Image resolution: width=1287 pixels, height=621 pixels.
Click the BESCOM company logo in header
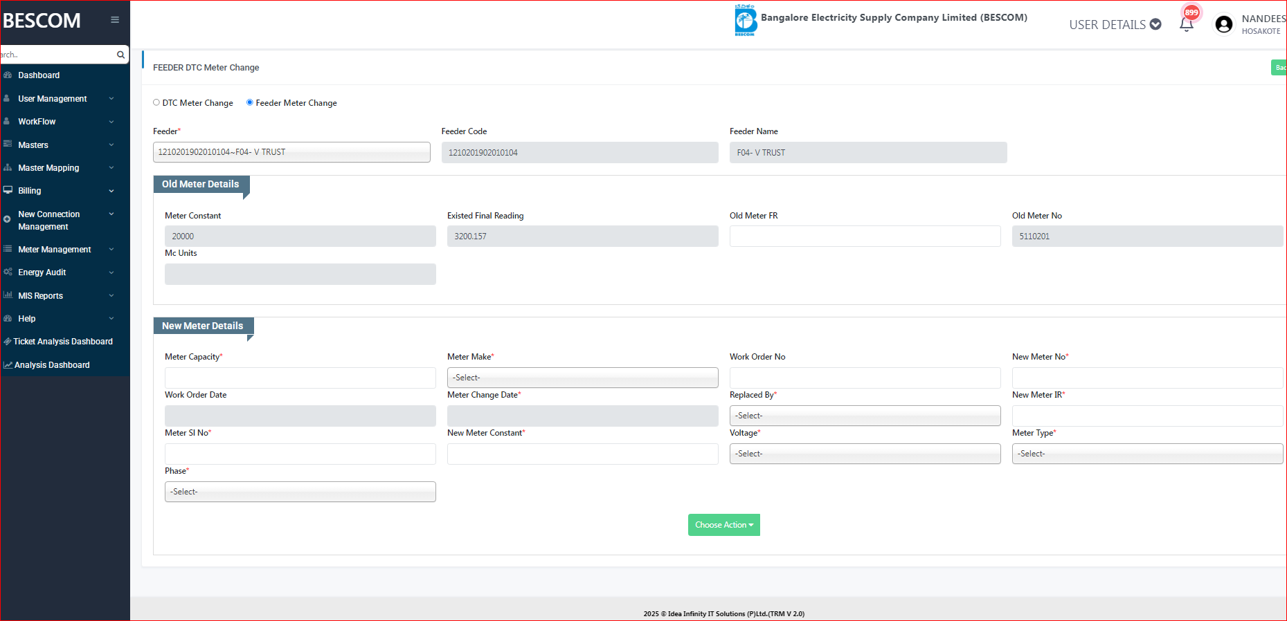click(x=745, y=20)
